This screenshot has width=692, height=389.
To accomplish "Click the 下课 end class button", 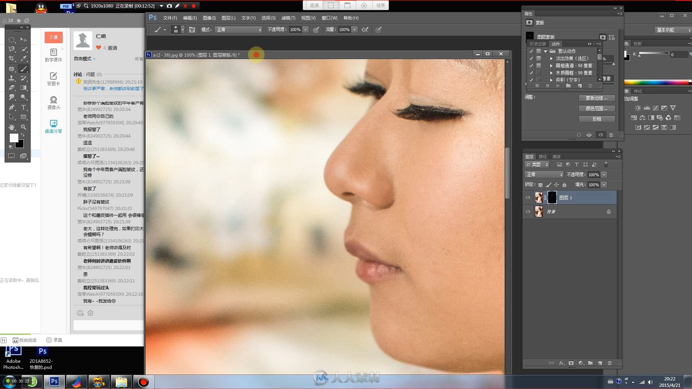I will click(x=54, y=37).
